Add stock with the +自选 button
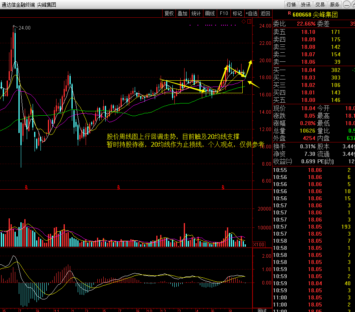 252,14
